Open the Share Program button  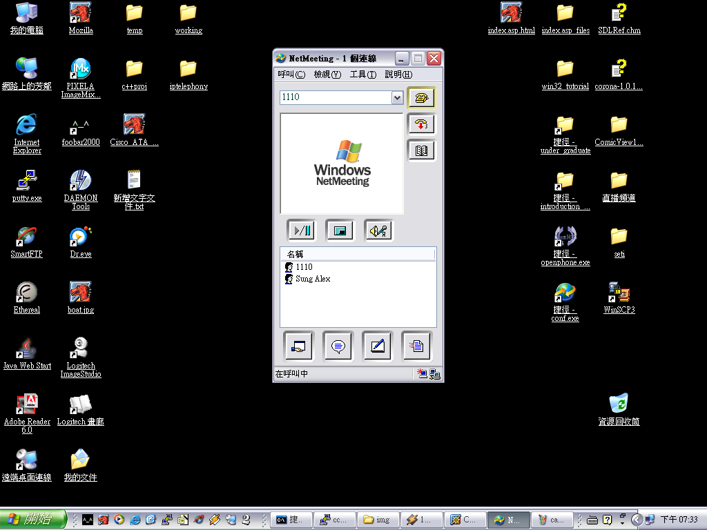(x=298, y=346)
